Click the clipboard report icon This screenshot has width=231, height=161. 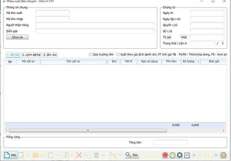(187, 155)
